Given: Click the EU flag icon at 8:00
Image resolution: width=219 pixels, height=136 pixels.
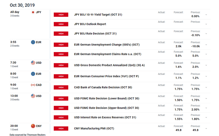Looking at the screenshot, I should click(33, 74).
